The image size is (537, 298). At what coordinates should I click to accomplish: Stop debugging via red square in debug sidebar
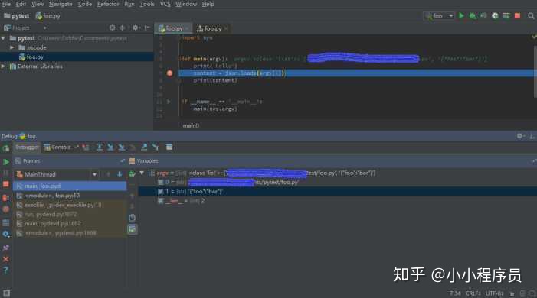pyautogui.click(x=6, y=184)
